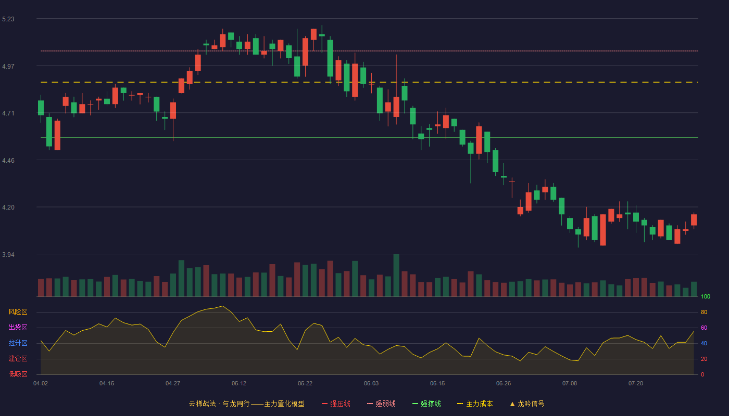Click the 07-08 date label

click(x=570, y=383)
